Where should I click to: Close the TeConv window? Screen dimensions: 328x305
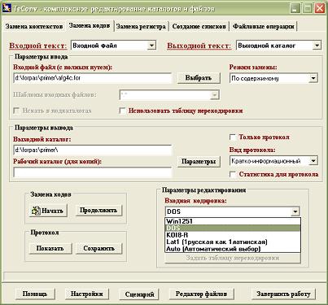pos(320,8)
